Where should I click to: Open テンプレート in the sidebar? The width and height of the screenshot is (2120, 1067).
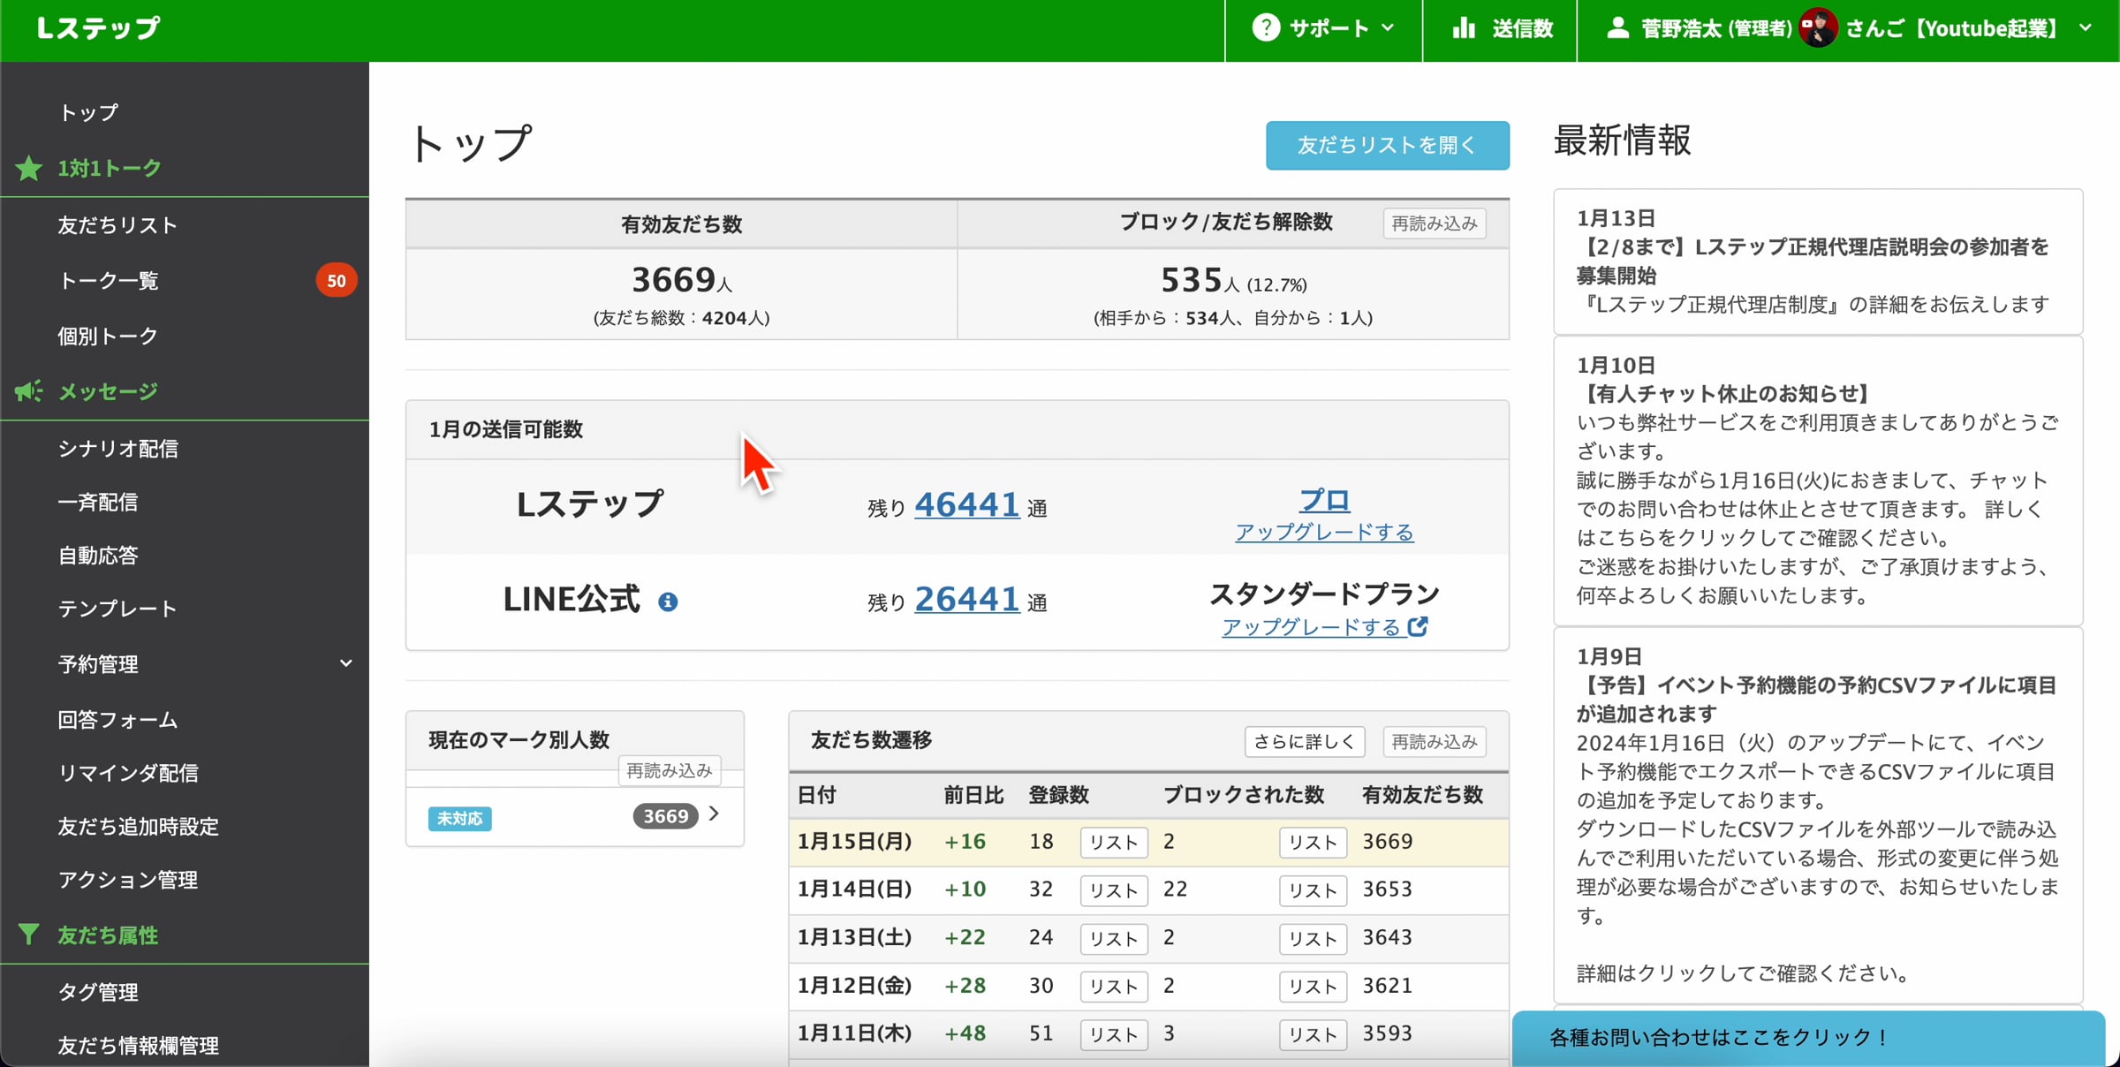[x=117, y=609]
